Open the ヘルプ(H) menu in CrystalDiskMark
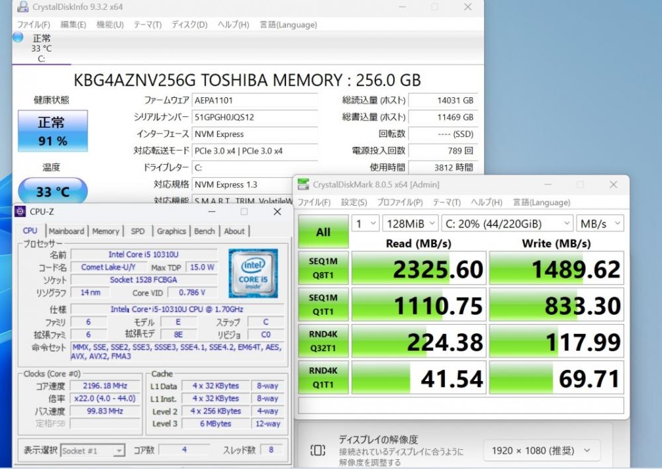This screenshot has height=469, width=662. point(487,202)
